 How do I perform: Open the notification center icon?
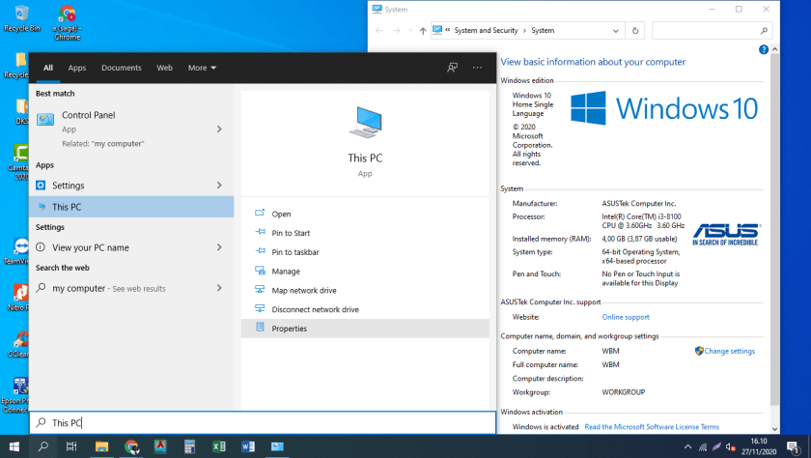pyautogui.click(x=794, y=446)
